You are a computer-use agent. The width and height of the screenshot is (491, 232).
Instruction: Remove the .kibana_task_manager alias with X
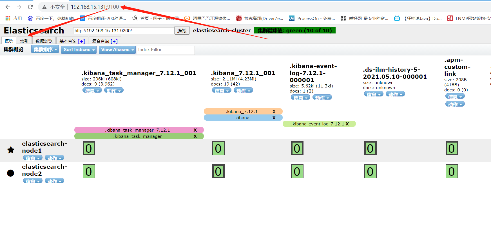pos(195,136)
